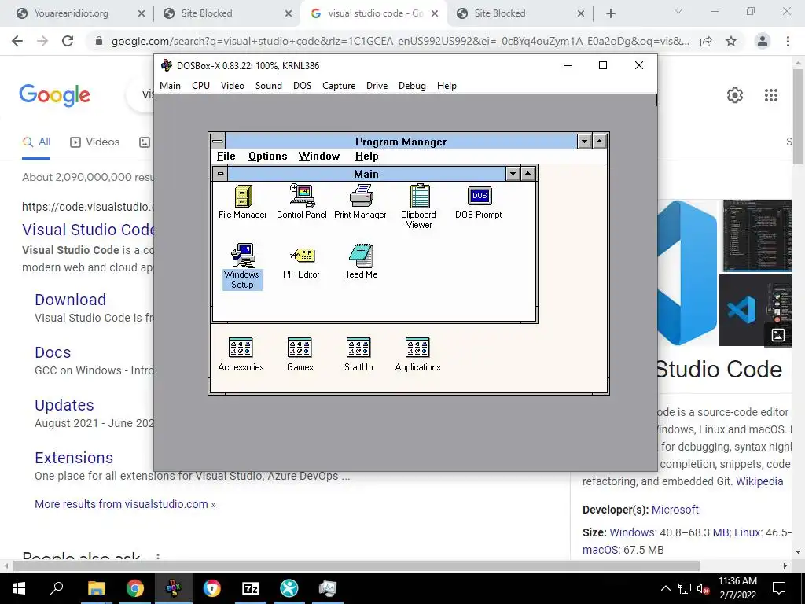The width and height of the screenshot is (805, 604).
Task: Open the muted volume tray icon
Action: pos(703,588)
